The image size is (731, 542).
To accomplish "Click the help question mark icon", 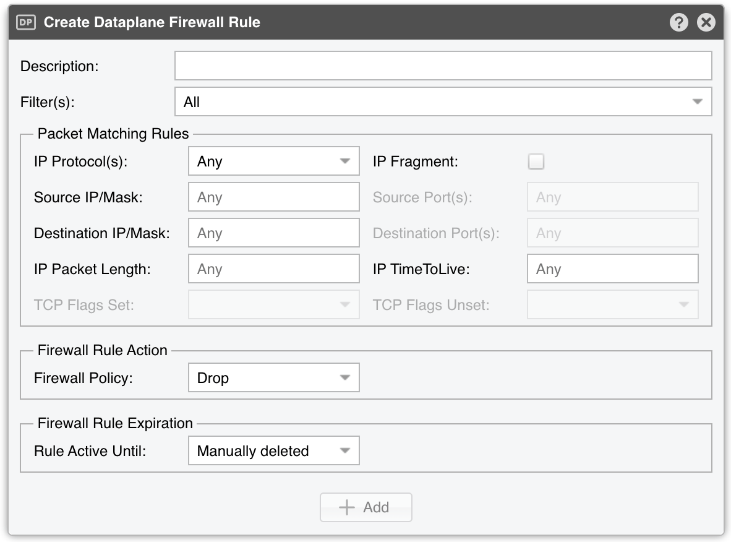I will 679,22.
